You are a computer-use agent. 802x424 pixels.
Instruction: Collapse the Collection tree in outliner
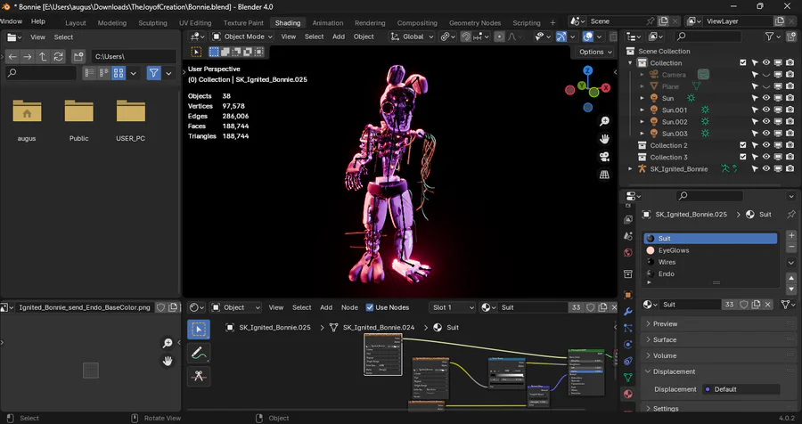pyautogui.click(x=630, y=63)
